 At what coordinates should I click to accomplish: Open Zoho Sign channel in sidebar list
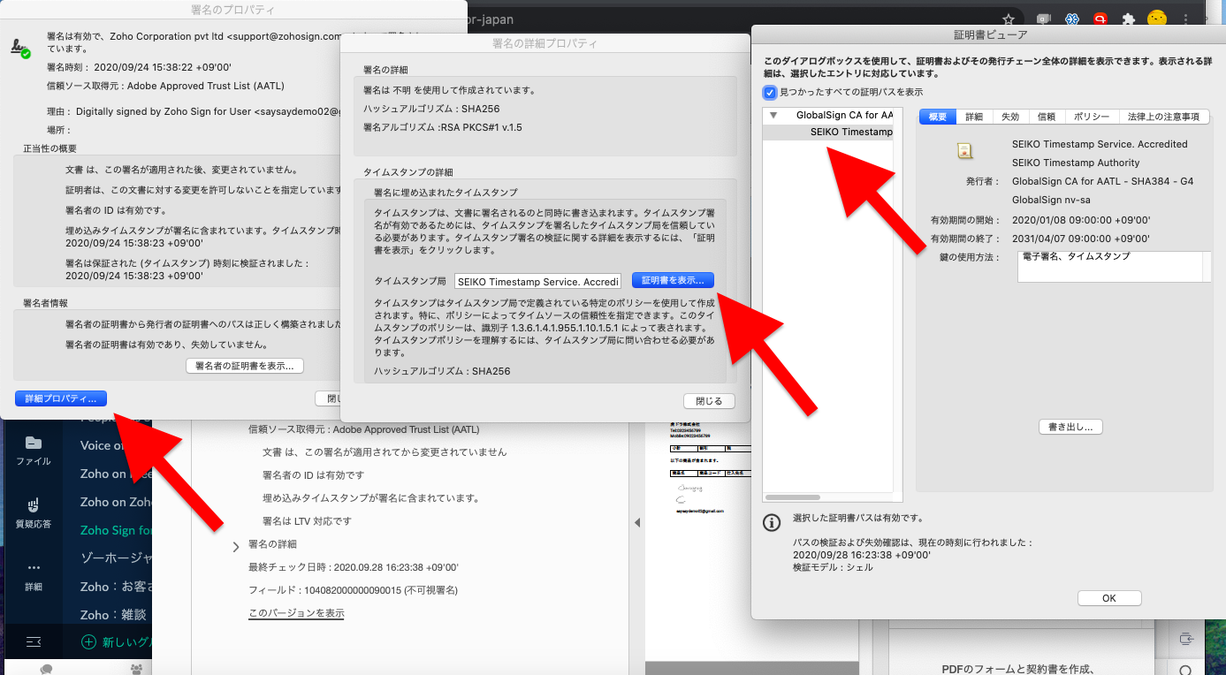coord(116,530)
